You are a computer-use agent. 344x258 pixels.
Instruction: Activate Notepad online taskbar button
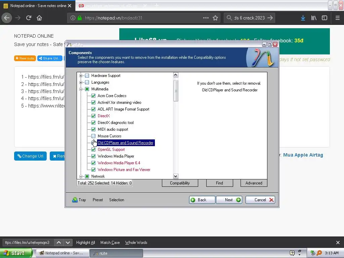coord(62,253)
